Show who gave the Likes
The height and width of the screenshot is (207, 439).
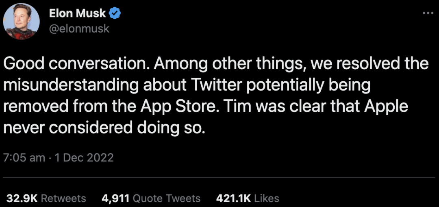point(267,198)
